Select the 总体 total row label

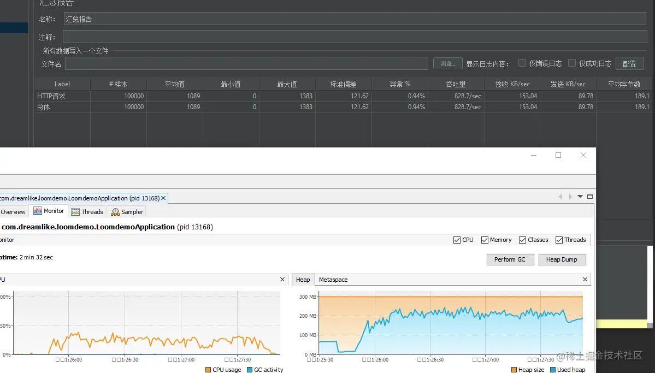(x=44, y=107)
